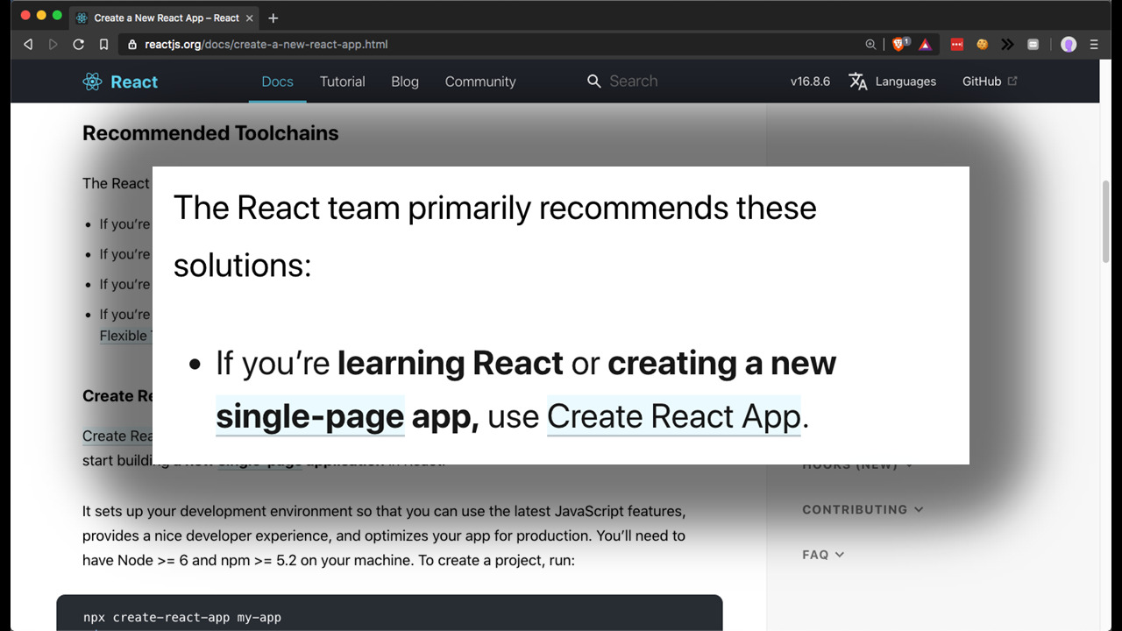Viewport: 1122px width, 631px height.
Task: Bookmark this page with the bookmark icon
Action: (x=103, y=44)
